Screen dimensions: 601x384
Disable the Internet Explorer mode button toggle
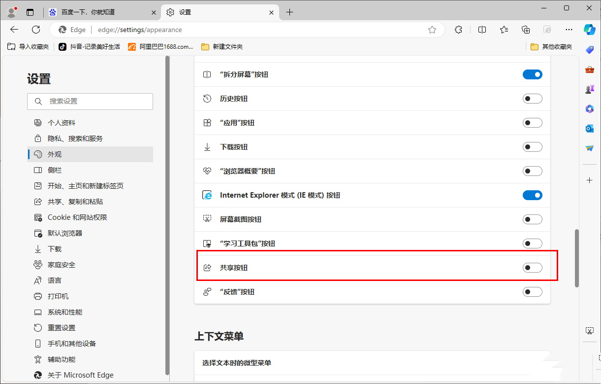pos(532,195)
